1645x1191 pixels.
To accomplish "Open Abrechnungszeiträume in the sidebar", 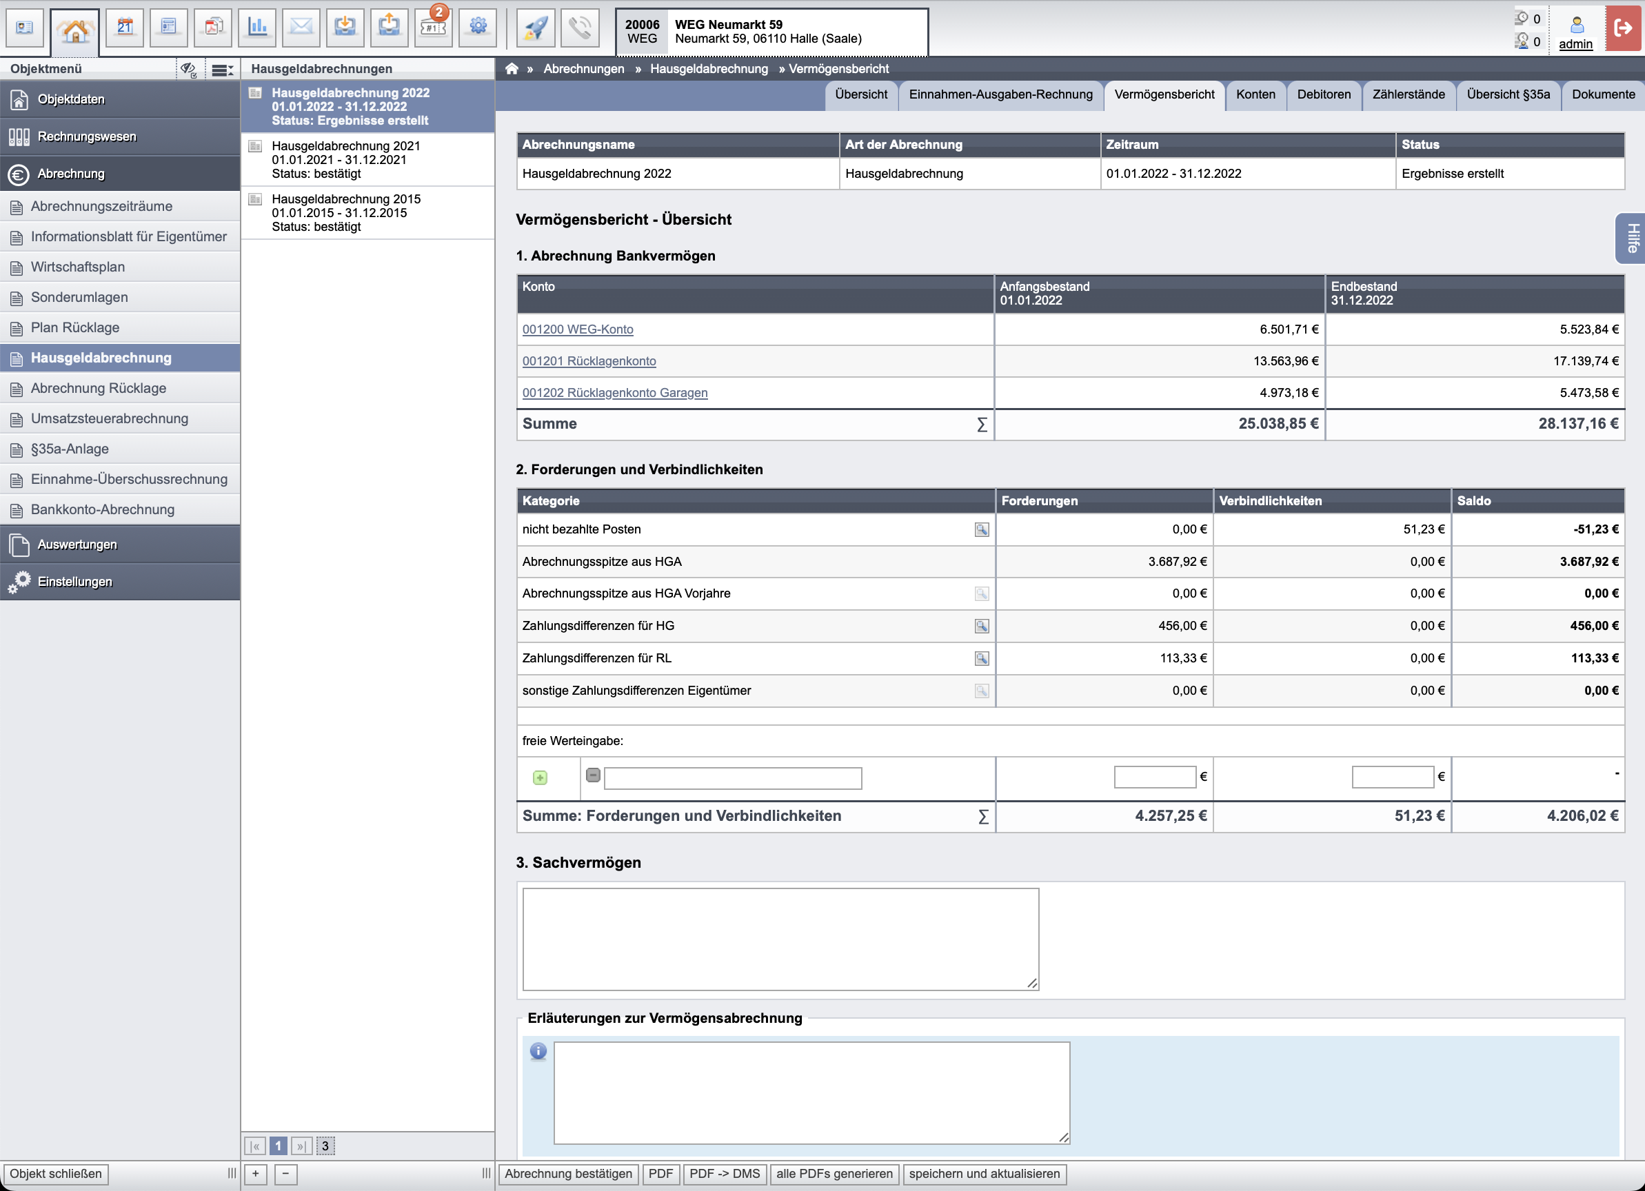I will (120, 207).
